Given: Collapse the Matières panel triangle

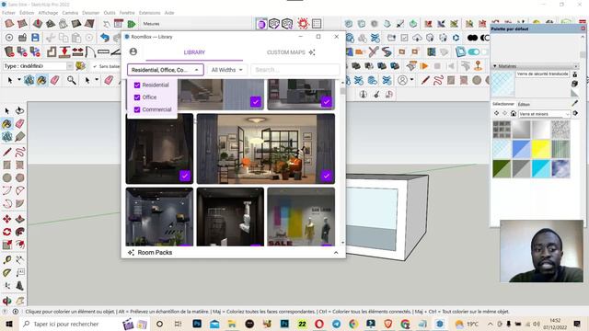Looking at the screenshot, I should click(x=495, y=66).
